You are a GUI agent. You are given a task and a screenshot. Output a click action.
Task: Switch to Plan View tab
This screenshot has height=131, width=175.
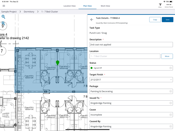click(x=87, y=6)
